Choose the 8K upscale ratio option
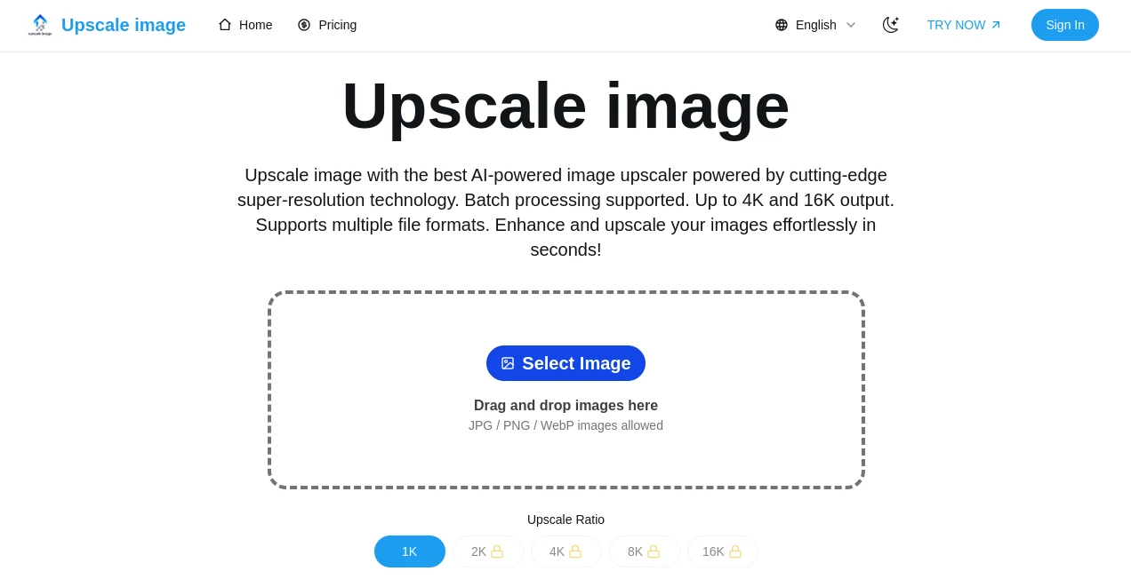 [644, 551]
